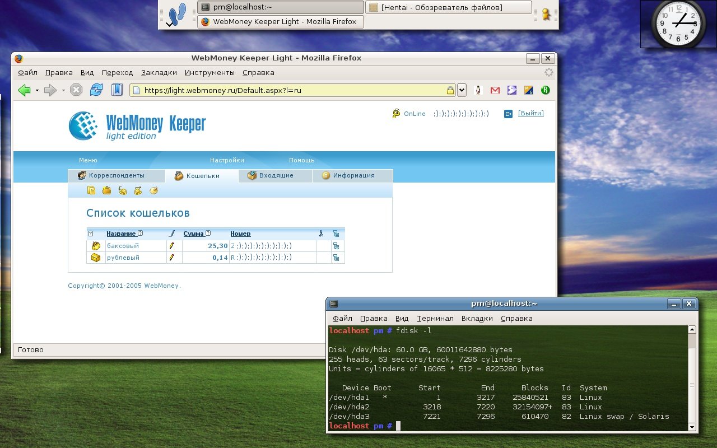This screenshot has width=717, height=448.
Task: Open the bookmarks sidebar icon in Firefox toolbar
Action: (x=117, y=90)
